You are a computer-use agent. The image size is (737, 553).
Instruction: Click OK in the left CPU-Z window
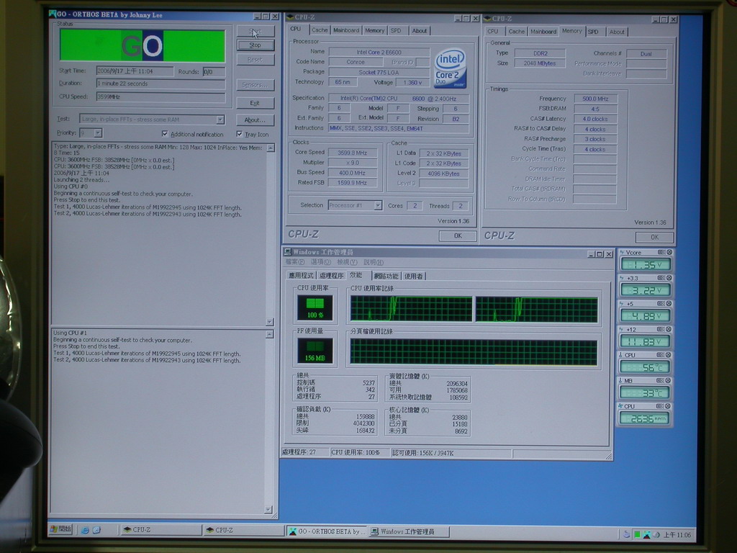pyautogui.click(x=458, y=236)
